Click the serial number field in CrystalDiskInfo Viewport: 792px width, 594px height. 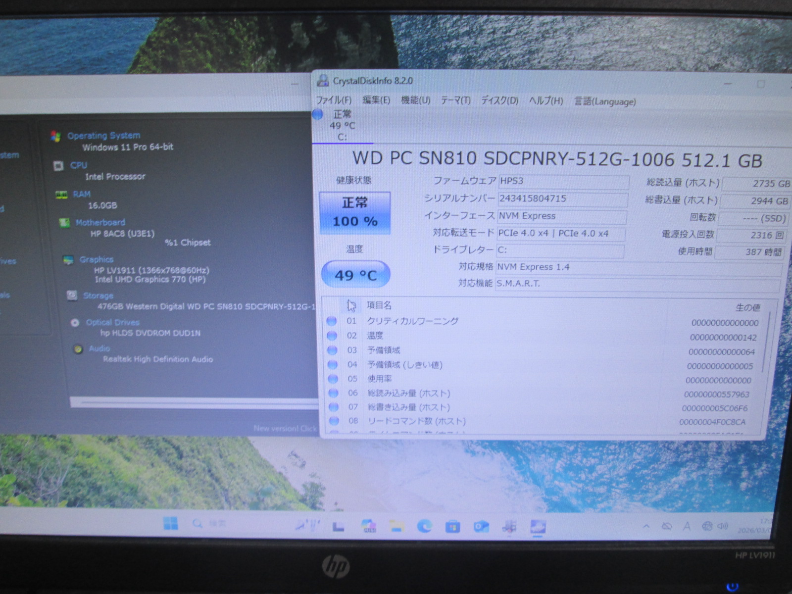[562, 199]
